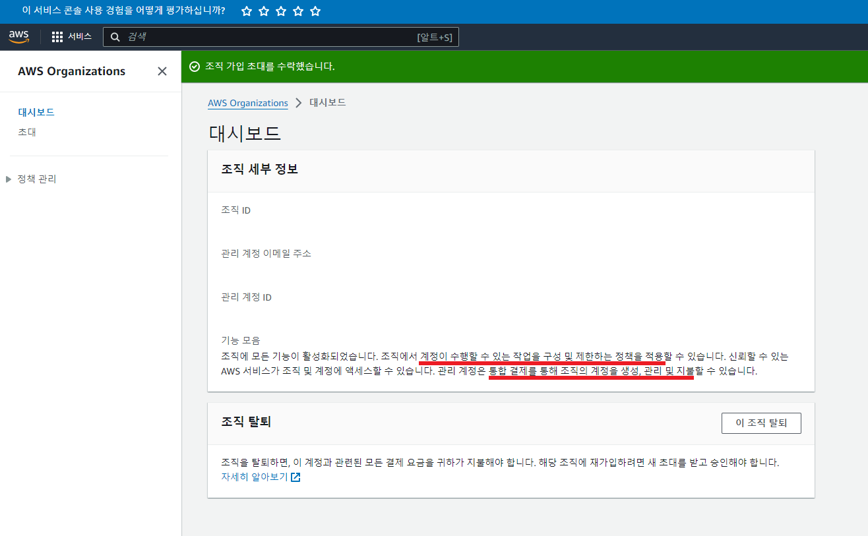Close the AWS Organizations side panel

162,71
